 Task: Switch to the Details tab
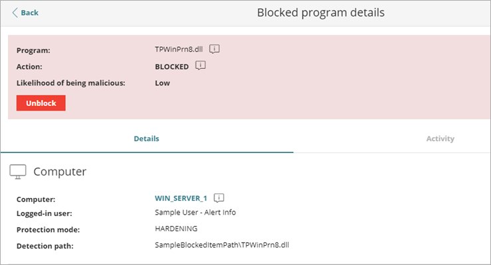[x=146, y=138]
